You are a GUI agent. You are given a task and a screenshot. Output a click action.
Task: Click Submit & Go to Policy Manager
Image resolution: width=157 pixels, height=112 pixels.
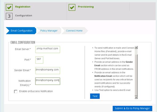[132, 108]
